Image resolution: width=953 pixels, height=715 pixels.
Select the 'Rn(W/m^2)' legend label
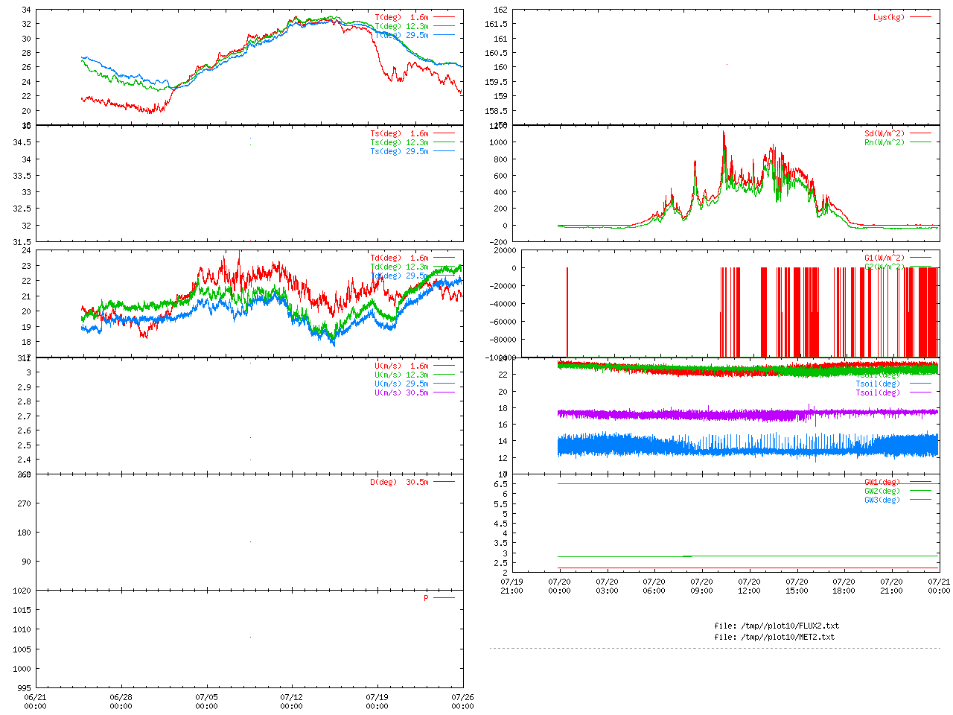[x=885, y=142]
